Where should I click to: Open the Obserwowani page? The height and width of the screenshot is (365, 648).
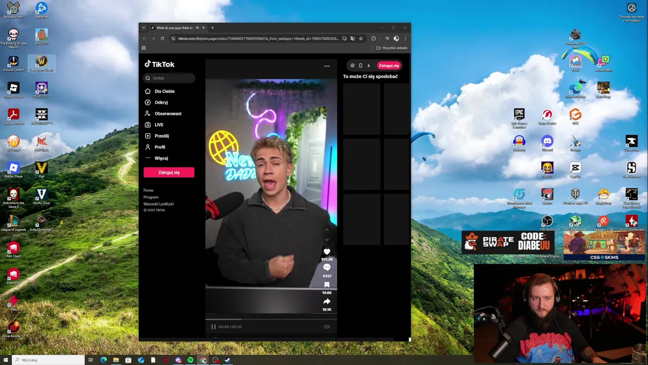click(x=163, y=114)
